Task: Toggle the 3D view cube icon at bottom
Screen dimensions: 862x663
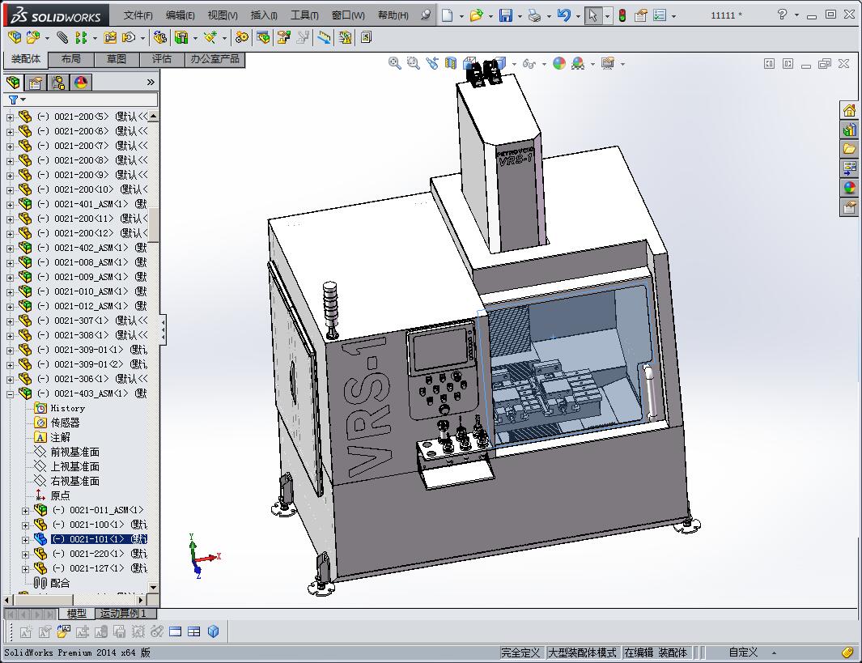Action: click(x=214, y=631)
